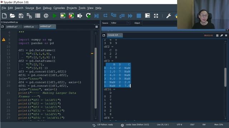Click CRLF line ending status entry
The width and height of the screenshot is (229, 128).
tap(192, 125)
